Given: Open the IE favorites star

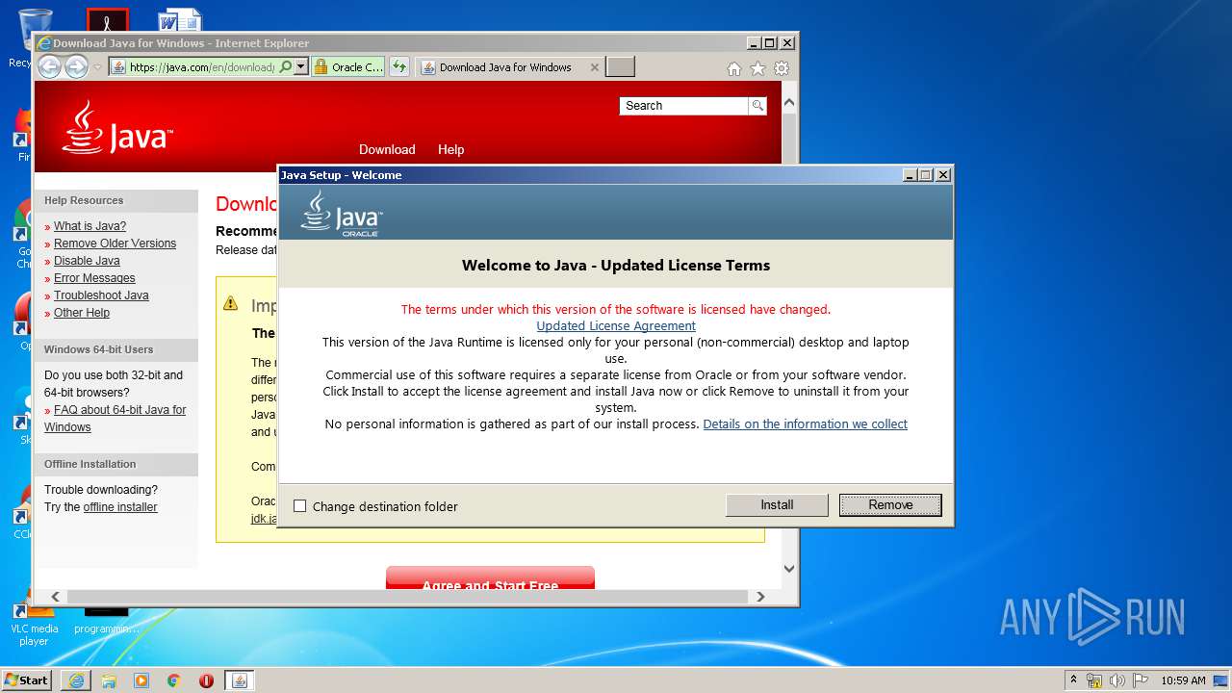Looking at the screenshot, I should tap(758, 68).
